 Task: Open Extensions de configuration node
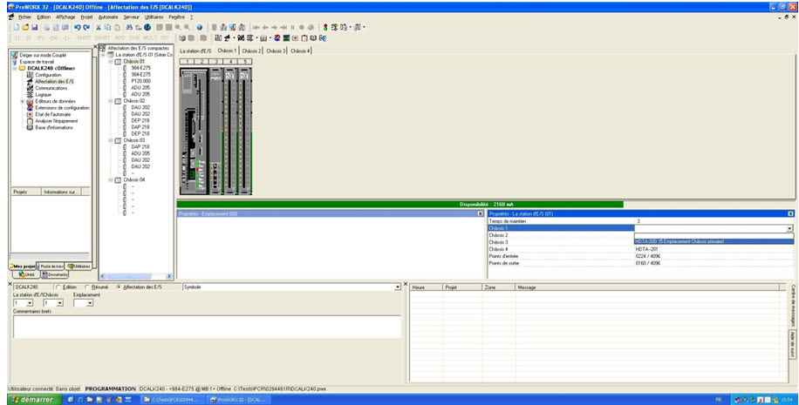pyautogui.click(x=62, y=108)
